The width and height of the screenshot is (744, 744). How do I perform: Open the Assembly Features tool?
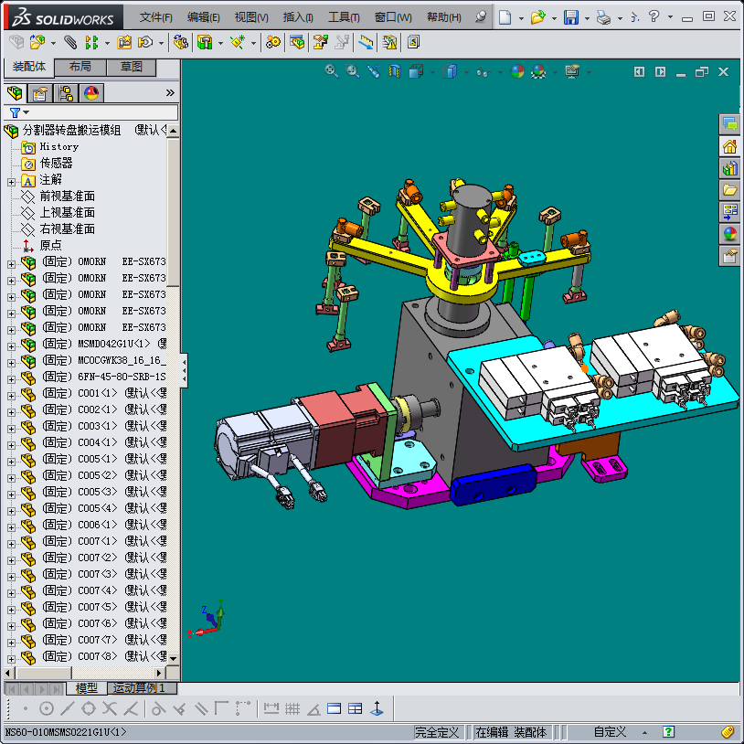(205, 43)
